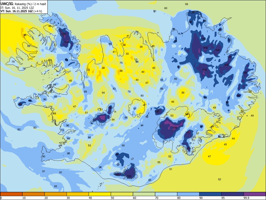
Task: Click the 50–60% pale yellow legend swatch
Action: pyautogui.click(x=122, y=194)
